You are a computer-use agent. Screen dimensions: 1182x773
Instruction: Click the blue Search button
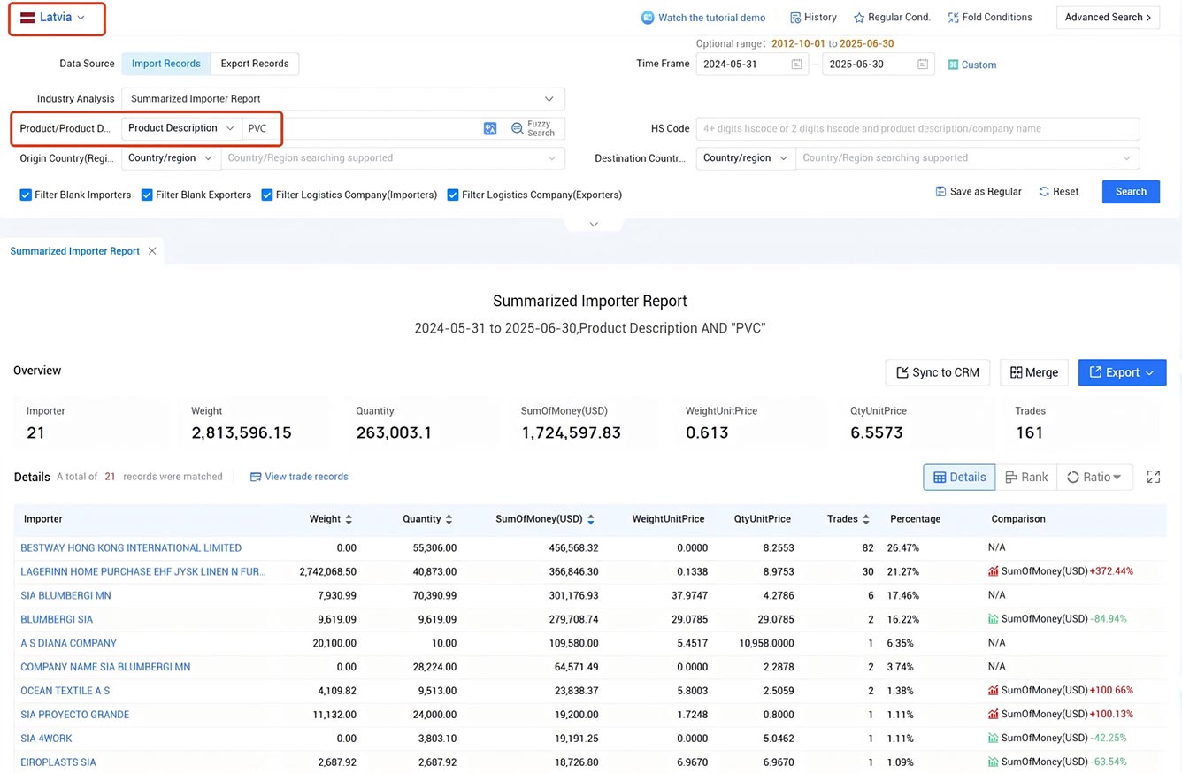point(1131,192)
